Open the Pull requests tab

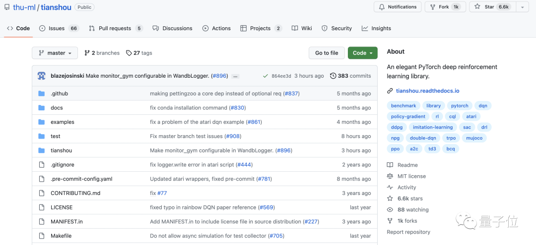tap(115, 28)
